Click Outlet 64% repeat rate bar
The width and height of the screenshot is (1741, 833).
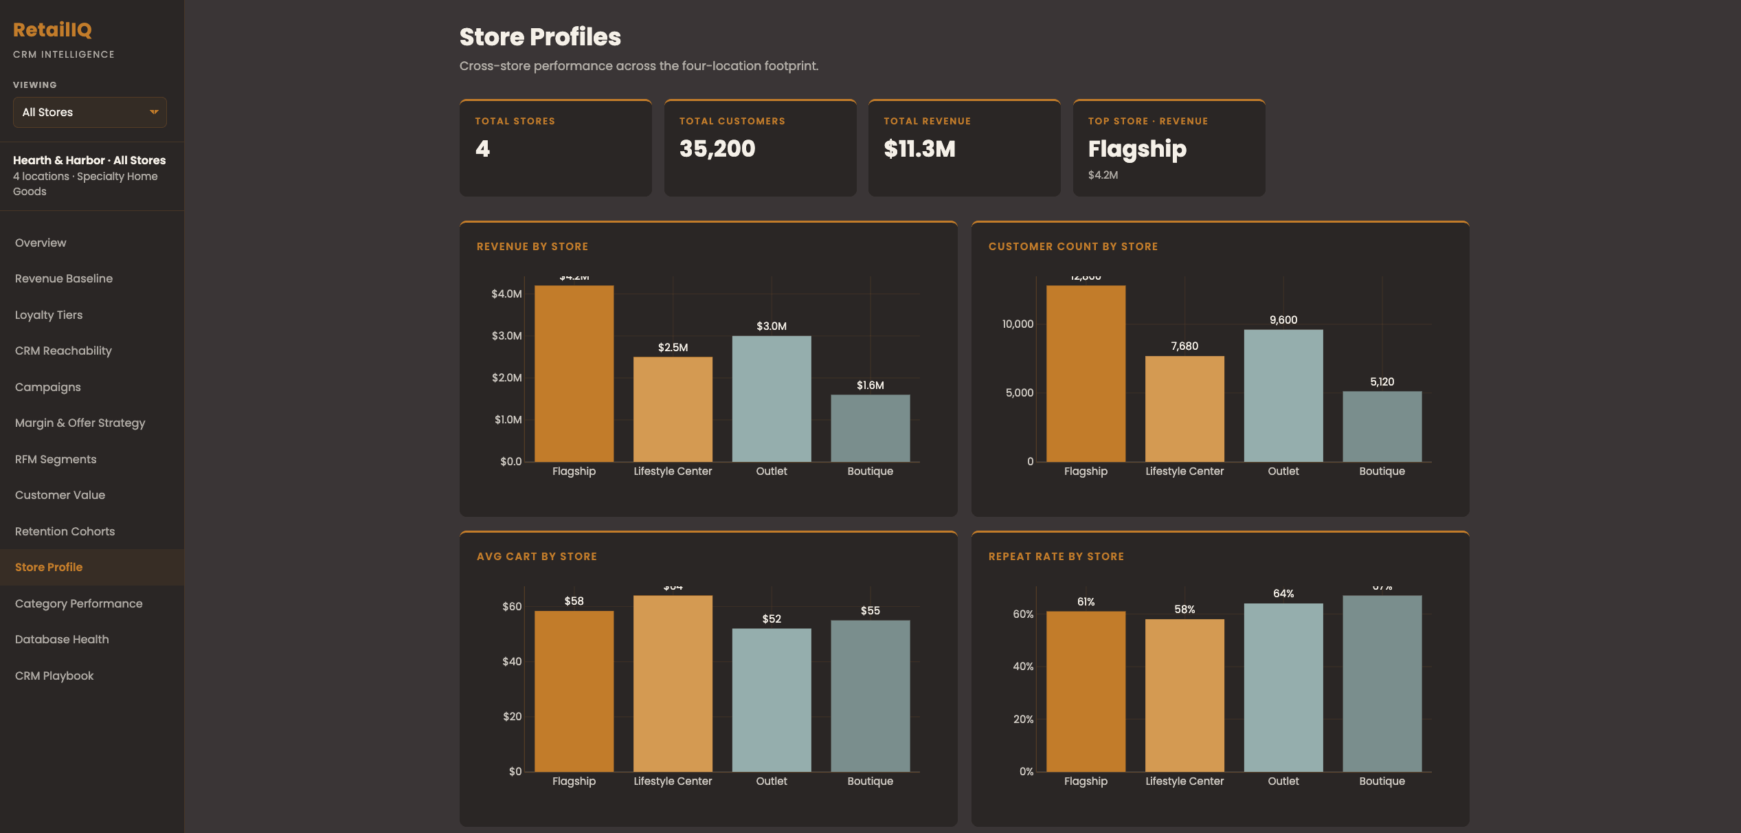(x=1283, y=687)
